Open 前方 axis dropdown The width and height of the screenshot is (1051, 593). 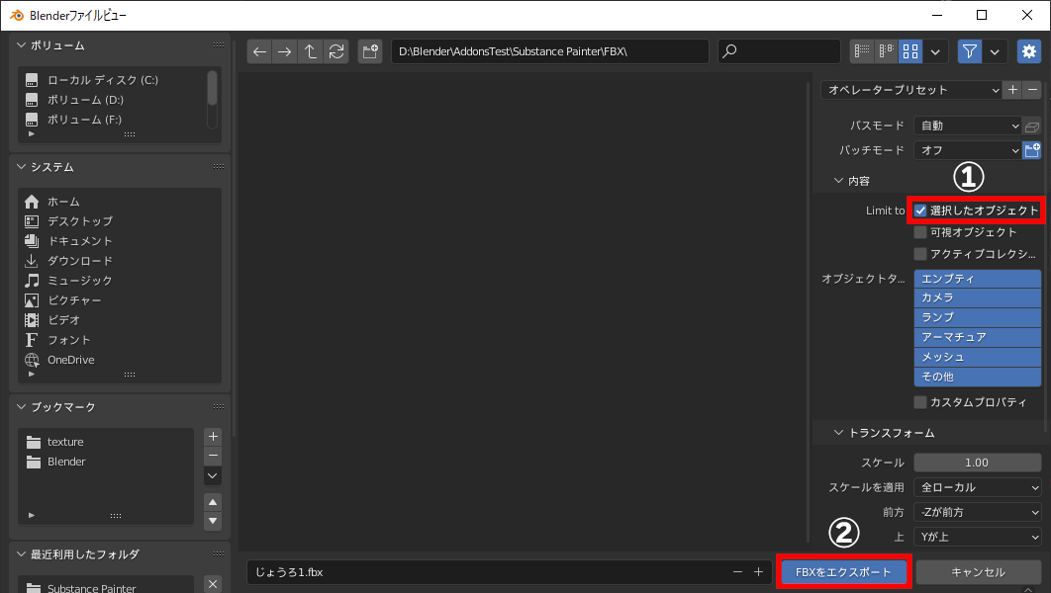tap(977, 512)
